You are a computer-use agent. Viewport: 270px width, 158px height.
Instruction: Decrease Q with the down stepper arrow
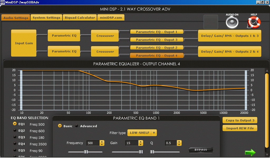[179, 144]
